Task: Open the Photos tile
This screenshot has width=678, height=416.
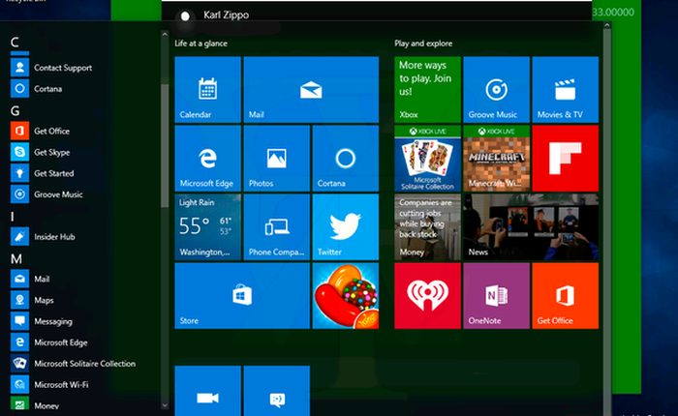Action: 276,158
